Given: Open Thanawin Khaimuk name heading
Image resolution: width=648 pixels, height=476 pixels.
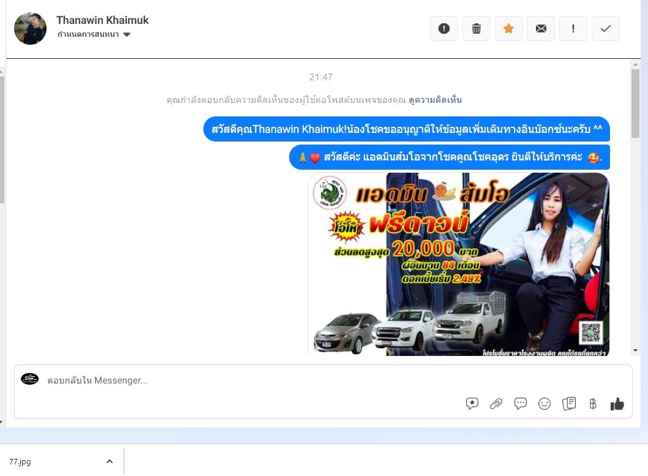Looking at the screenshot, I should tap(102, 20).
